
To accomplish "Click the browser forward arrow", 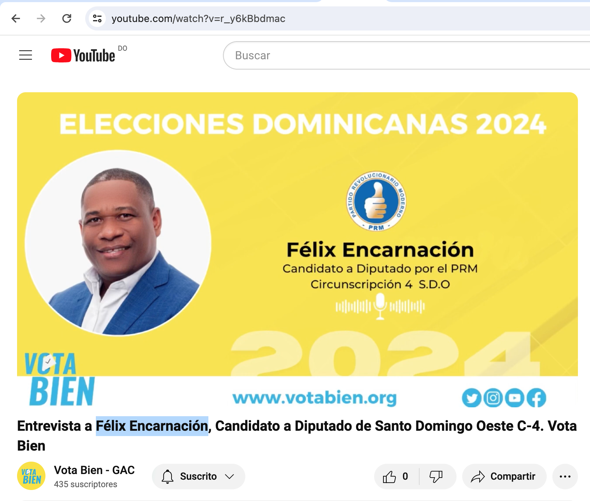I will [x=41, y=18].
